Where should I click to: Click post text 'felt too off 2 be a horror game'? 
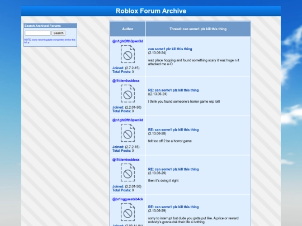[169, 141]
